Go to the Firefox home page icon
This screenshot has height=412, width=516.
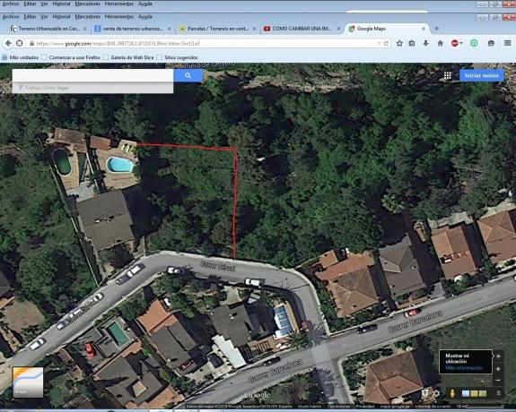(x=441, y=43)
